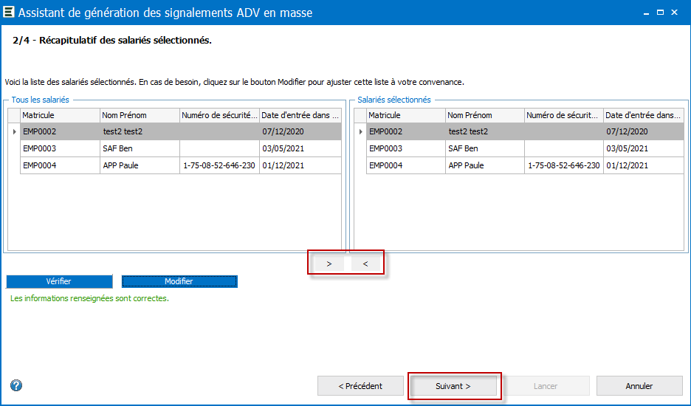Click the right arrow transfer button
This screenshot has height=406, width=691.
click(329, 264)
